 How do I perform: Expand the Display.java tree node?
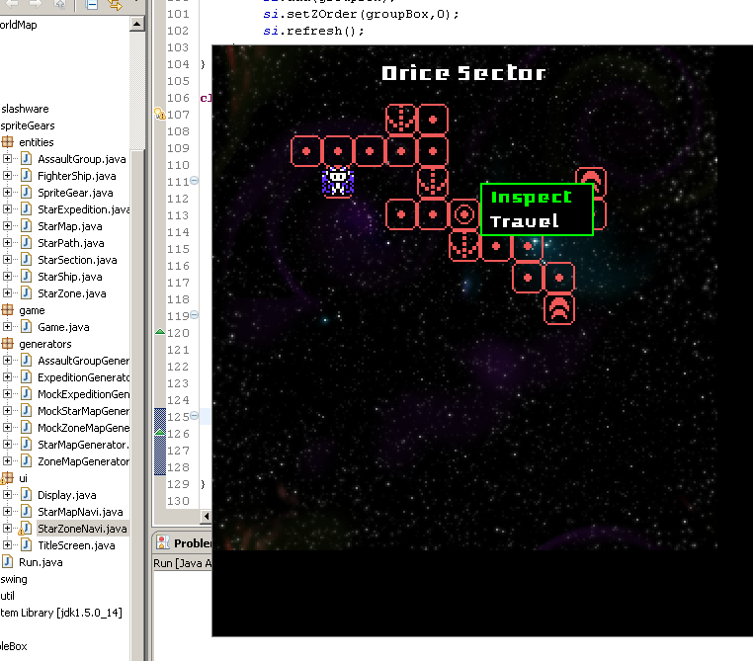point(8,495)
